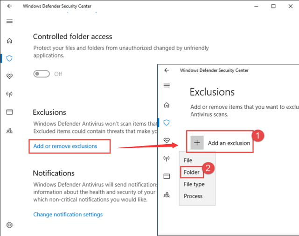This screenshot has width=299, height=236.
Task: Open Home icon in main window sidebar
Action: pyautogui.click(x=9, y=41)
